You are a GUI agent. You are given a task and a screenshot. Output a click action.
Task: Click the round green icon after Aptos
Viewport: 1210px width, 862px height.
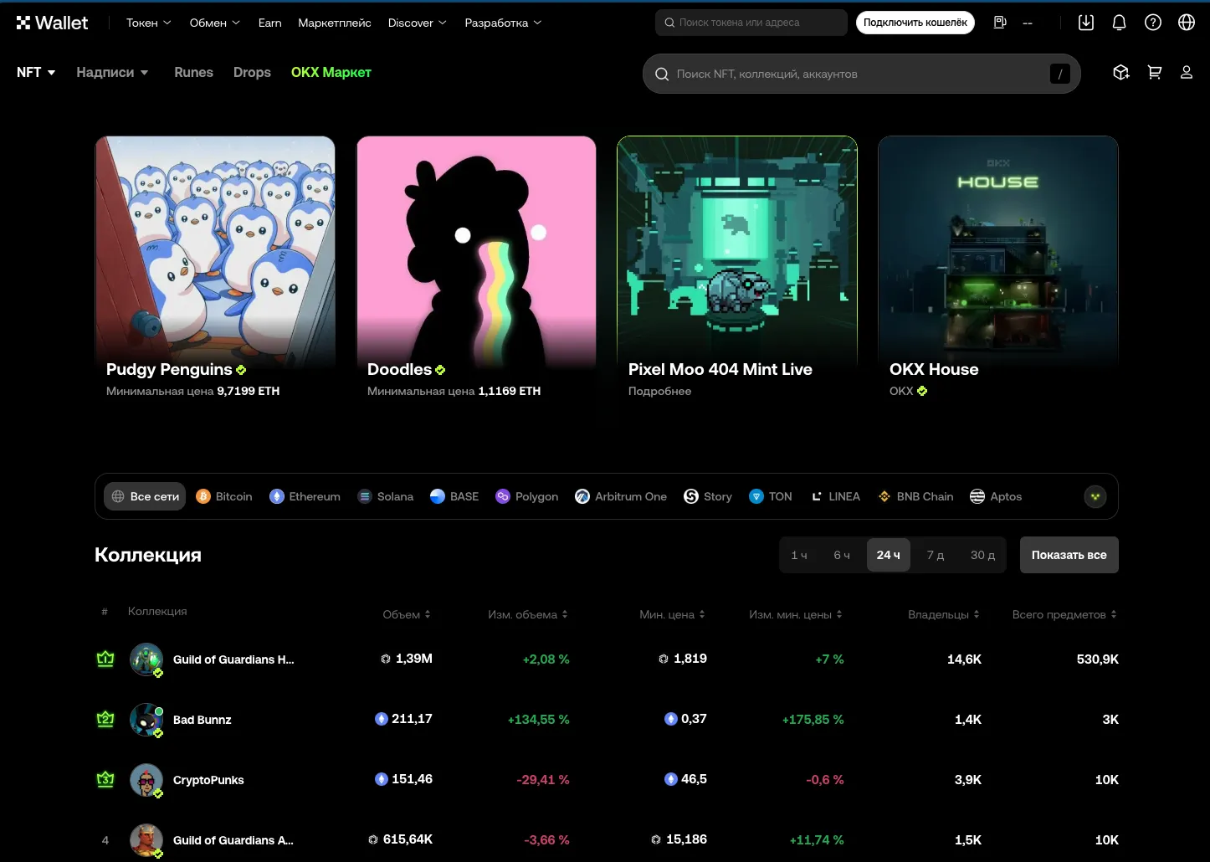[1095, 496]
